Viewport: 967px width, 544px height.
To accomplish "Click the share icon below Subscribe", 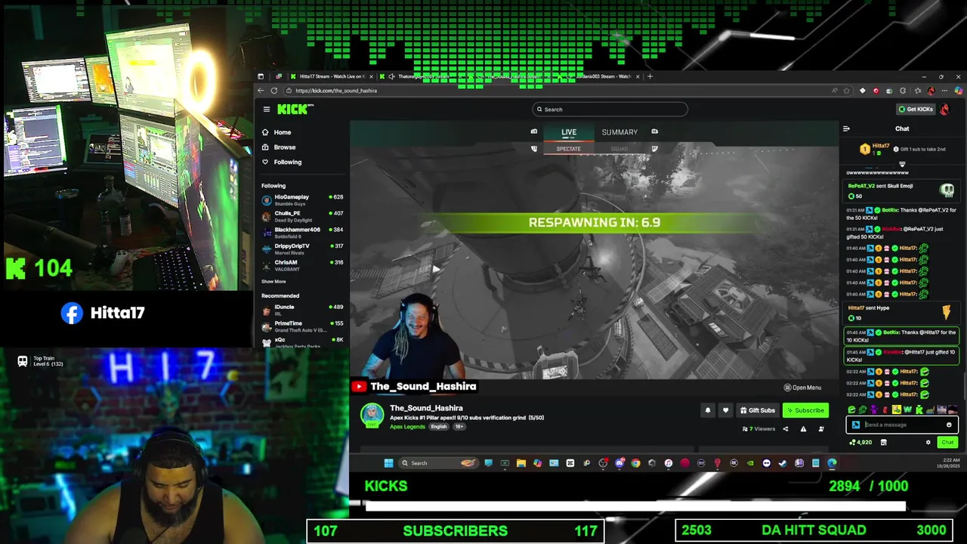I will (x=785, y=429).
